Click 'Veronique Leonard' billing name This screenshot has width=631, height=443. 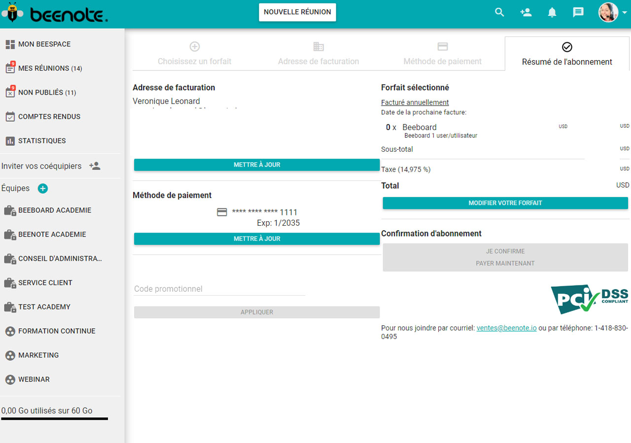(x=166, y=101)
